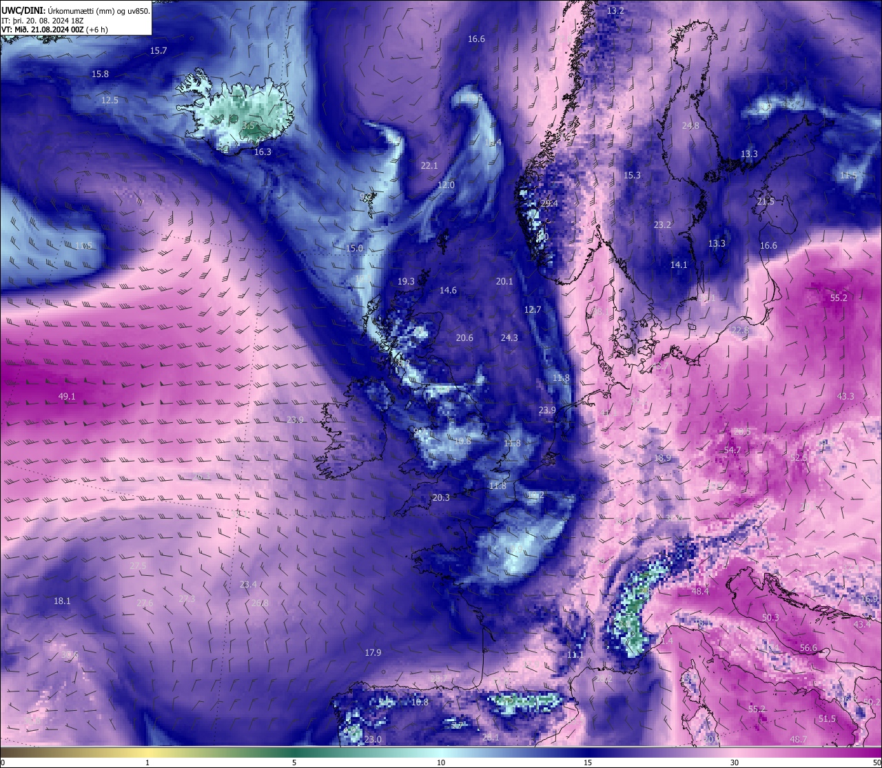Click the 15.3 value over central Sweden

tap(632, 176)
